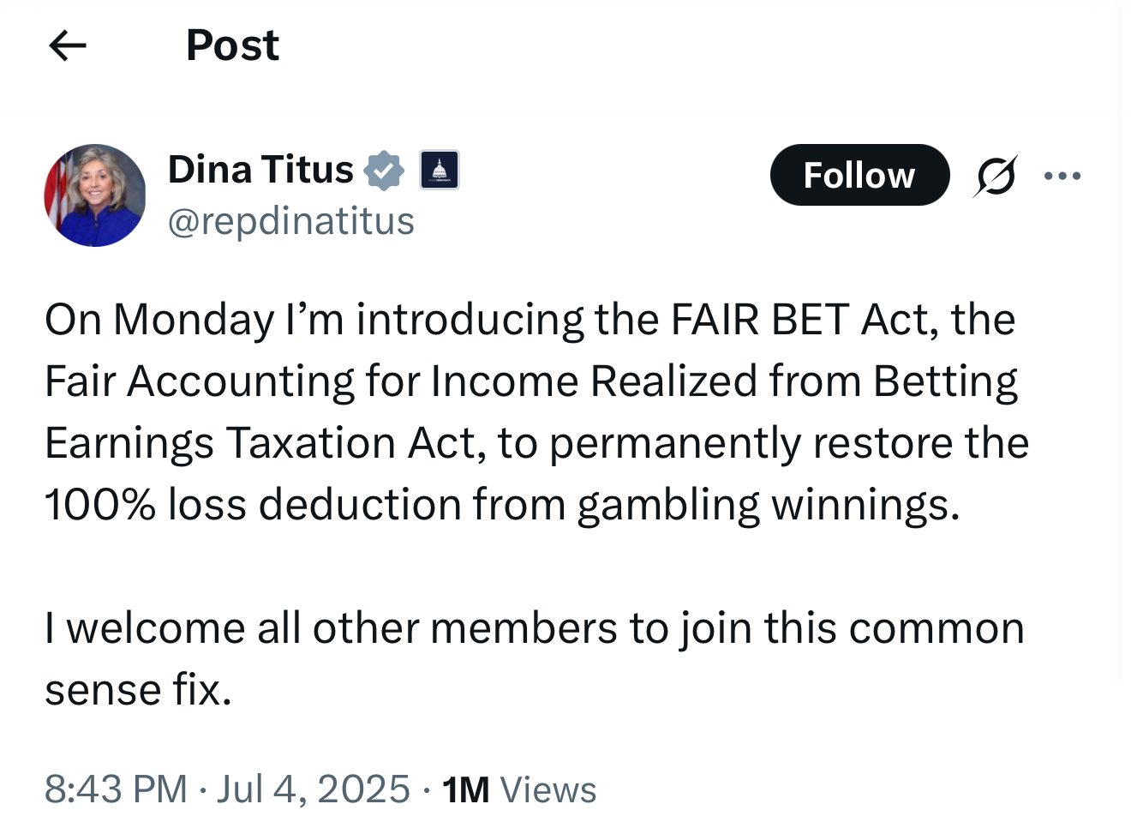
Task: Open Dina Titus's profile picture
Action: point(95,195)
